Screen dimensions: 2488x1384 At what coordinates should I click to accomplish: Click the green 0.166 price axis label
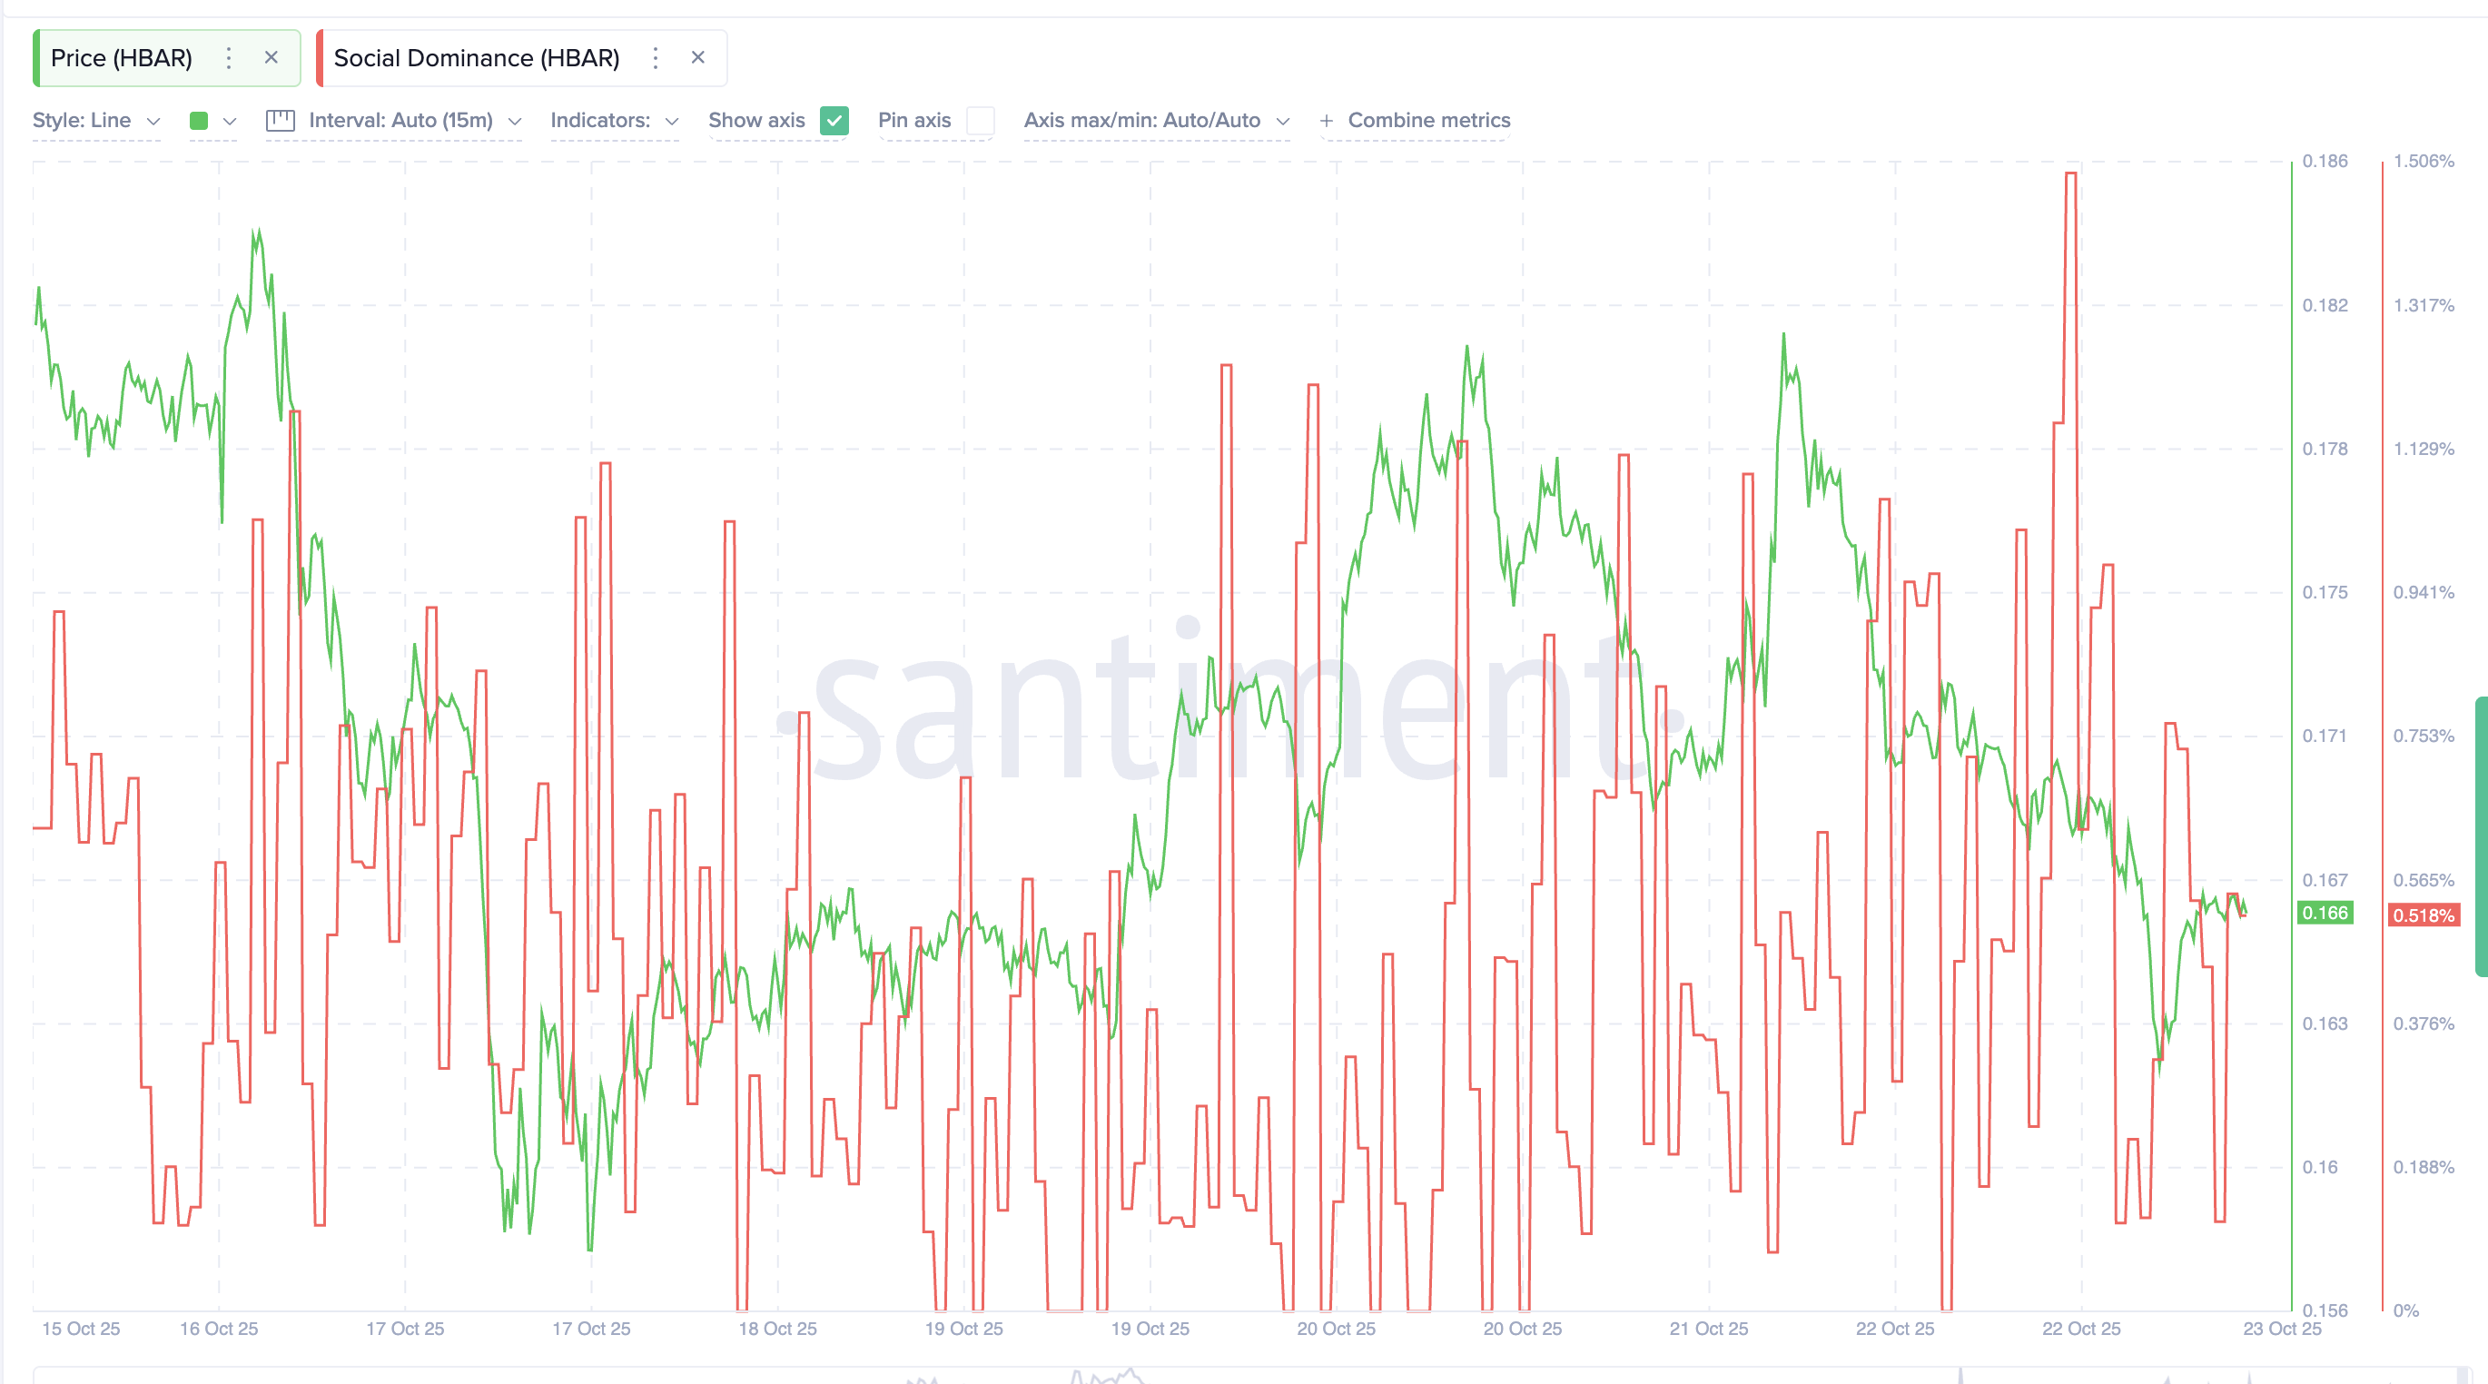[x=2324, y=913]
